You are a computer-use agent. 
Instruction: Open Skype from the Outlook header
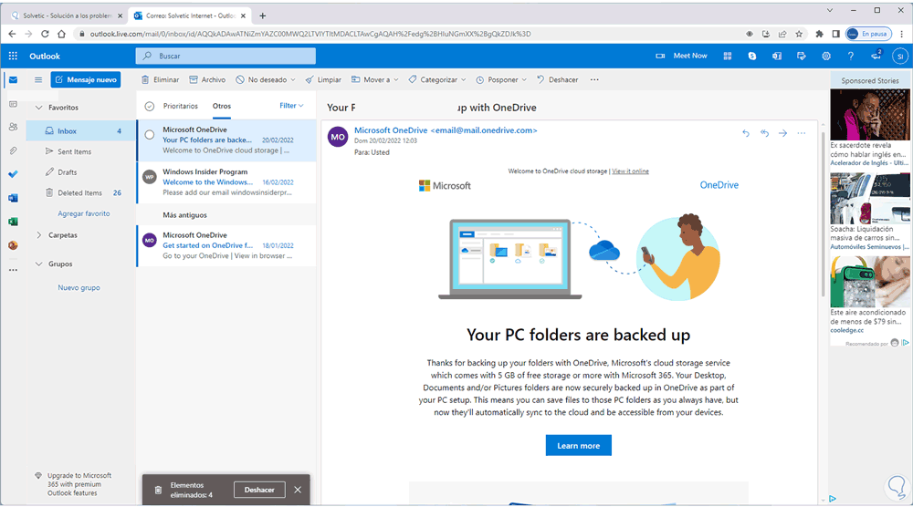(x=752, y=56)
